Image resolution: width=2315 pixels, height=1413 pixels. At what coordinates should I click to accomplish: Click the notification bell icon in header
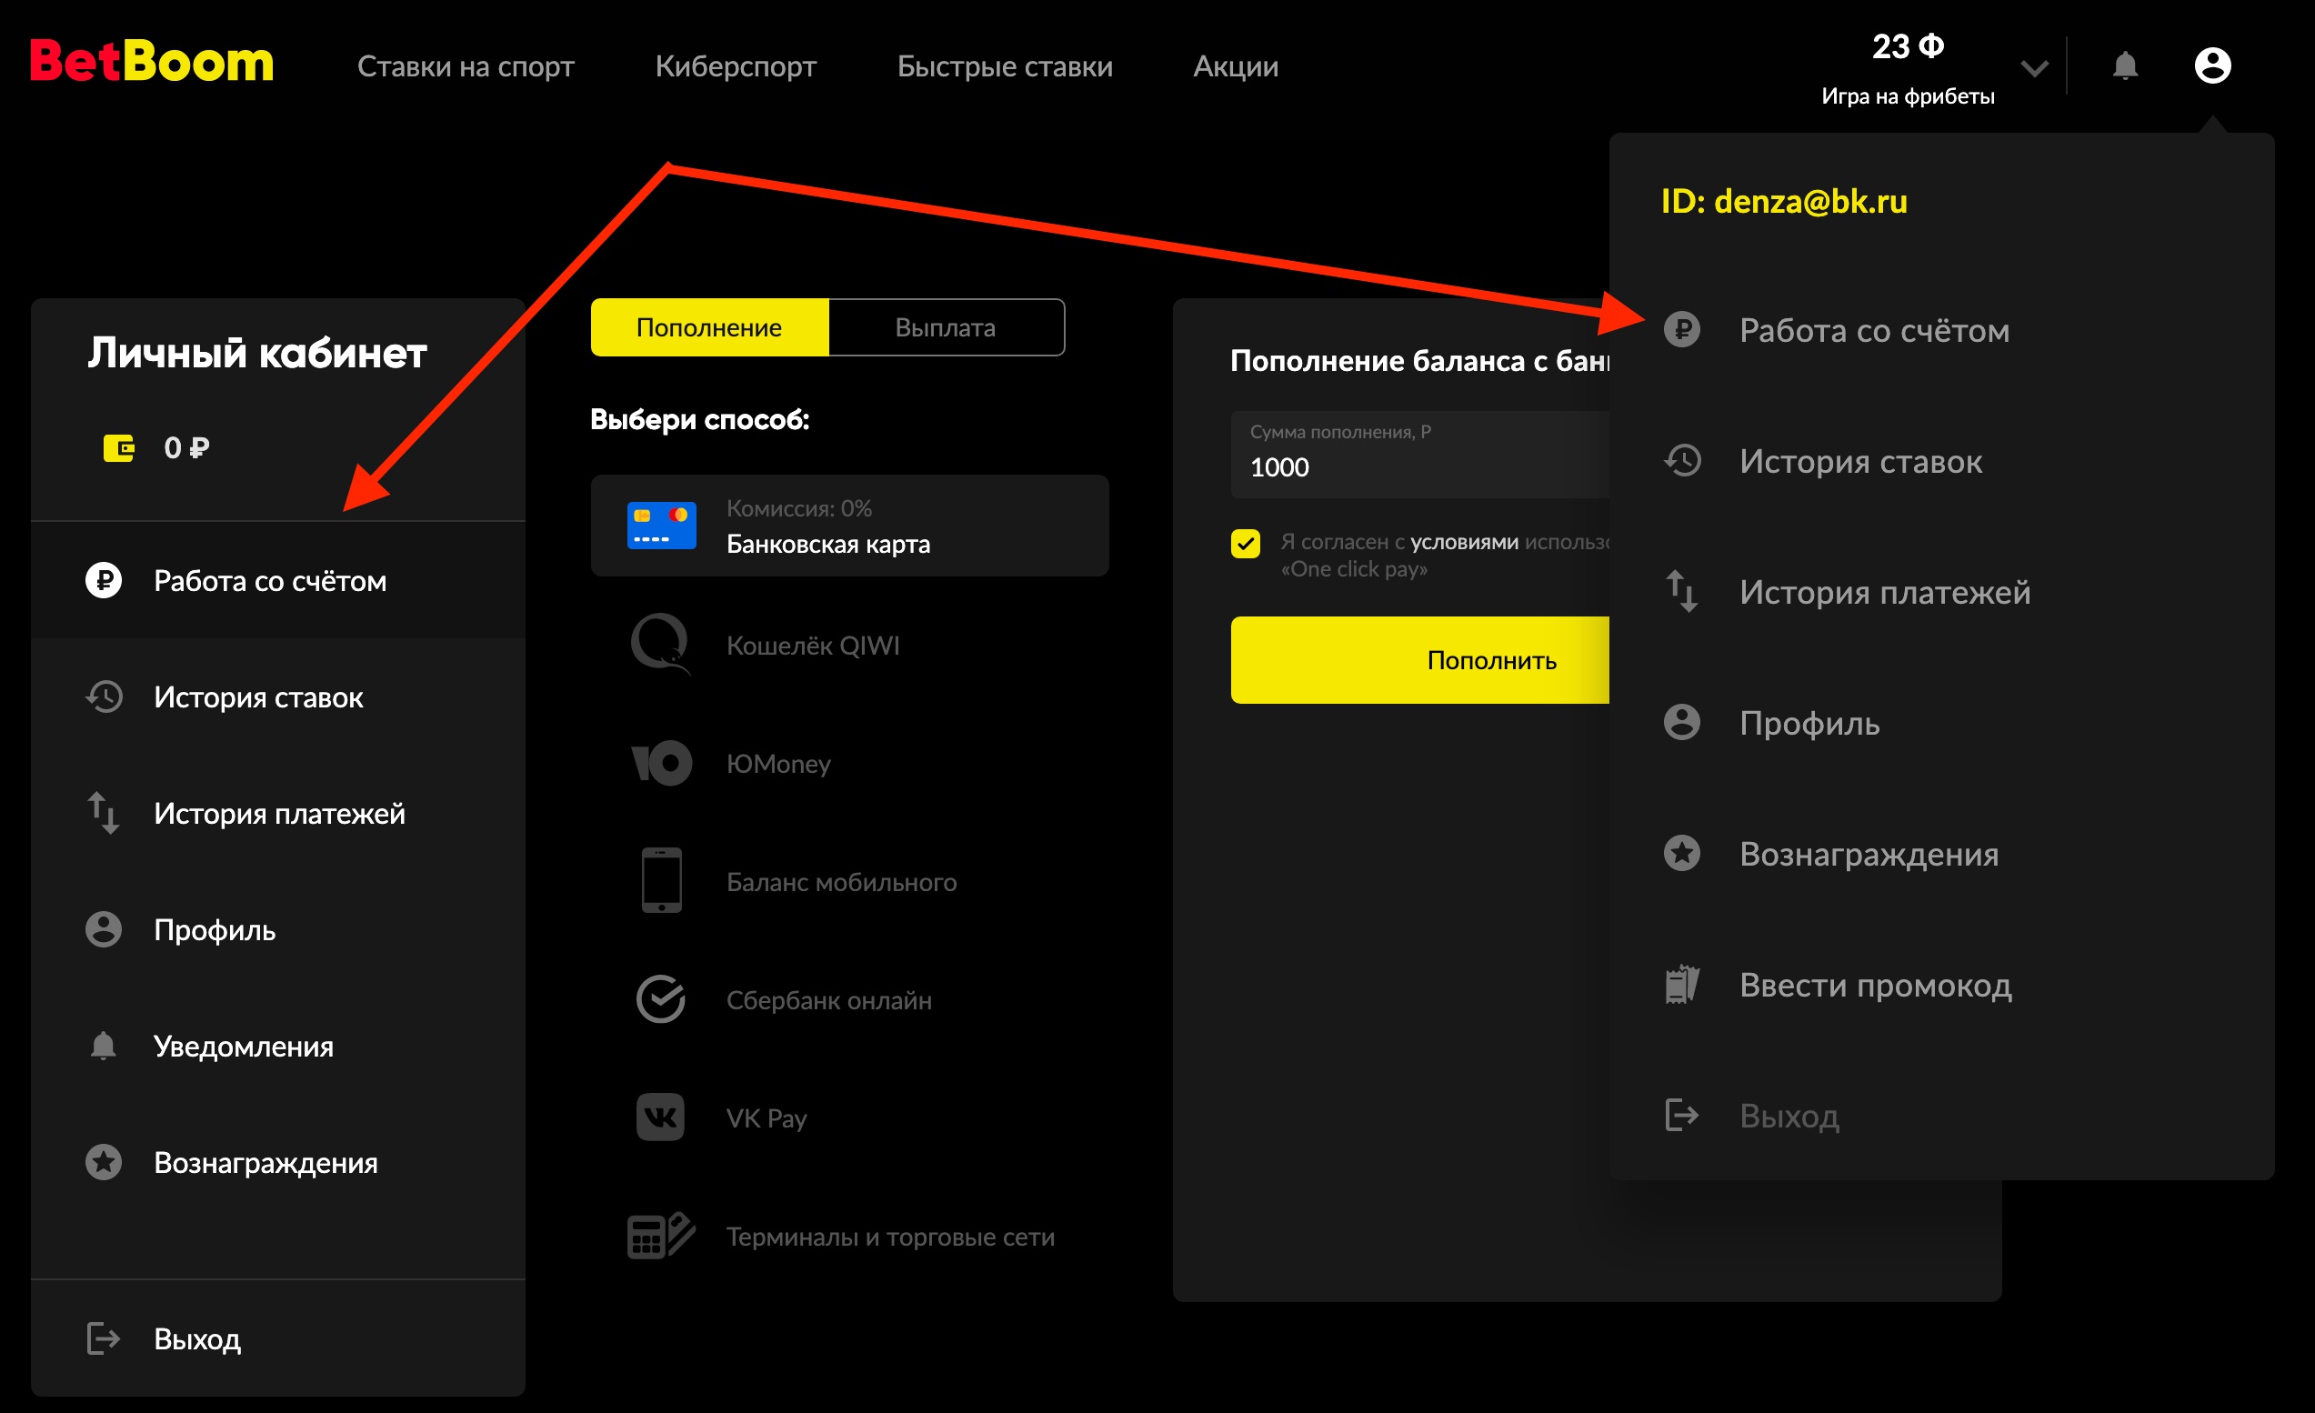(2124, 65)
